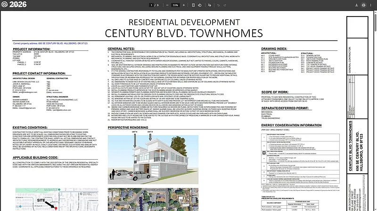This screenshot has width=377, height=211.
Task: Click the red SITE pin on map
Action: coord(56,207)
